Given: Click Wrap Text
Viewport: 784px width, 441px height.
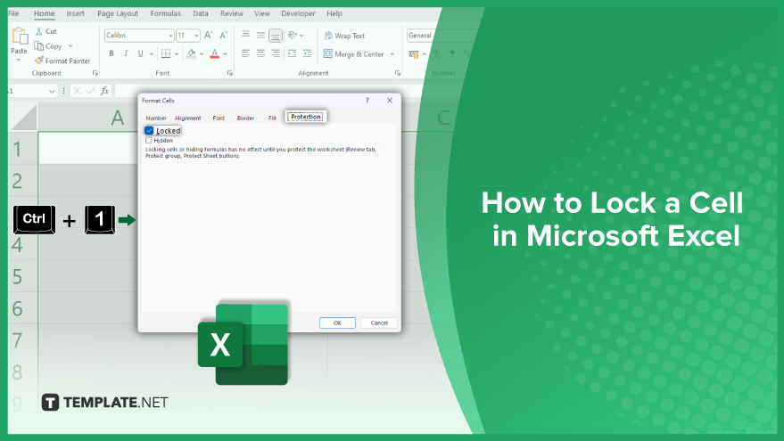Looking at the screenshot, I should 344,36.
